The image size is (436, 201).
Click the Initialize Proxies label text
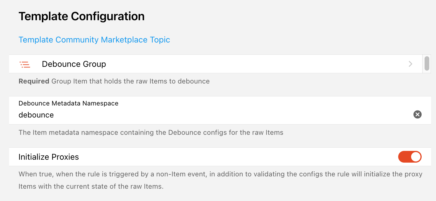pyautogui.click(x=49, y=157)
